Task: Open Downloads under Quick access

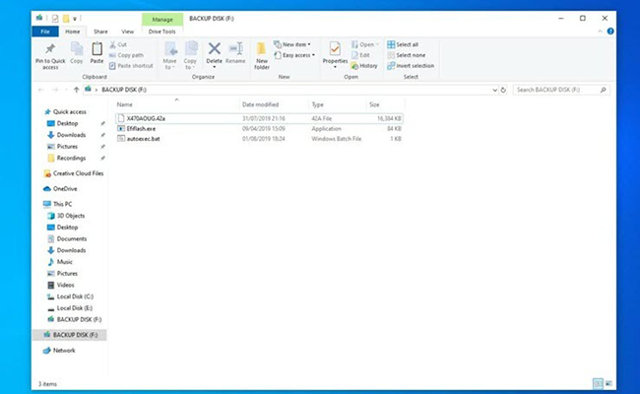Action: pyautogui.click(x=67, y=135)
